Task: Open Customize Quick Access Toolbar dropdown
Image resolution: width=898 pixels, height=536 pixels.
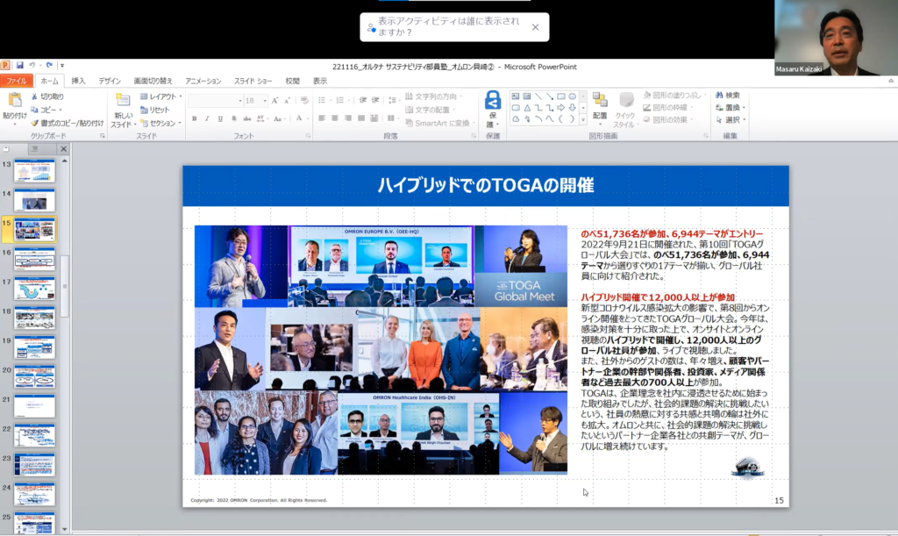Action: coord(62,66)
